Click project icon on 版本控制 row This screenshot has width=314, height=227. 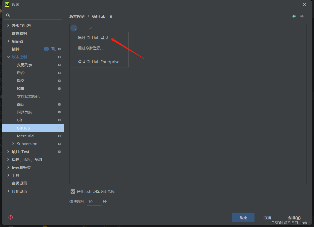[x=60, y=57]
